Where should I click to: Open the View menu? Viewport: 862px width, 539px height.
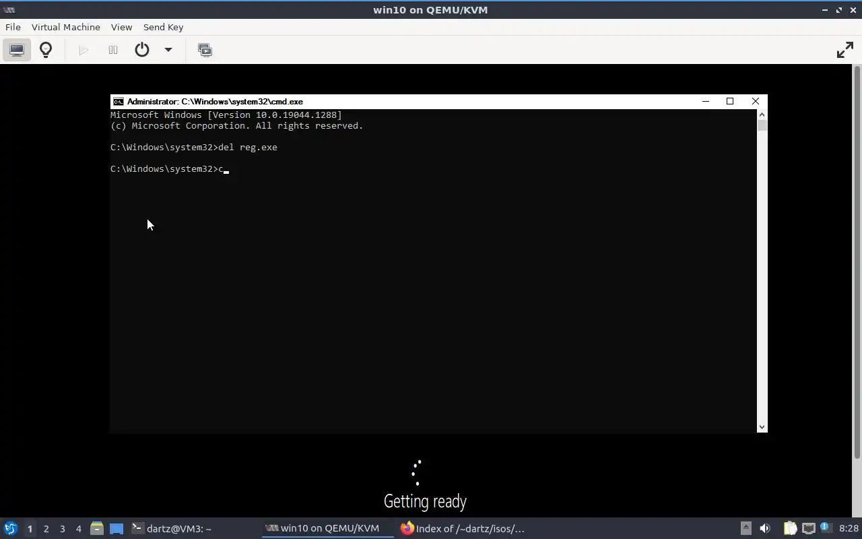click(x=121, y=27)
